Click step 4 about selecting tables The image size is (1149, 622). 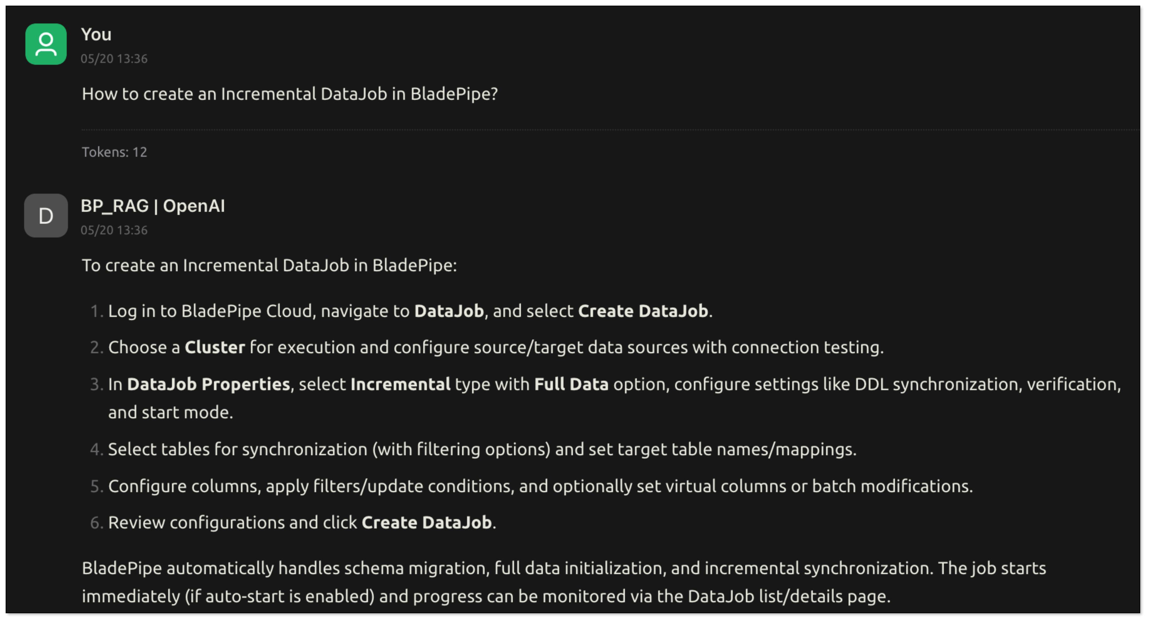(x=482, y=449)
